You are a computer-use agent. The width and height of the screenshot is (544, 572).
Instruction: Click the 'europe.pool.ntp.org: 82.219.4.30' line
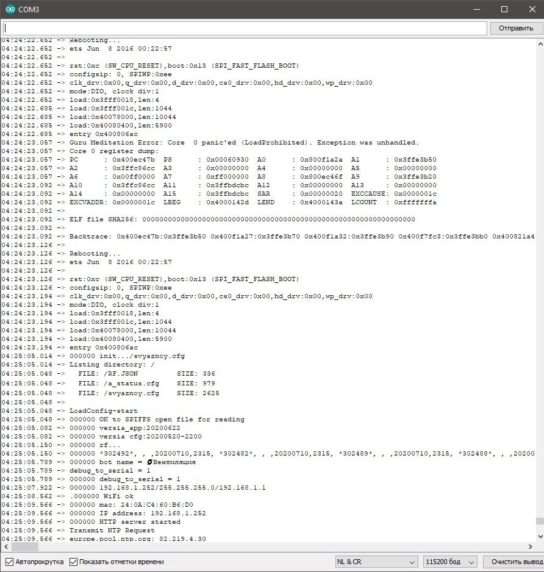point(138,538)
